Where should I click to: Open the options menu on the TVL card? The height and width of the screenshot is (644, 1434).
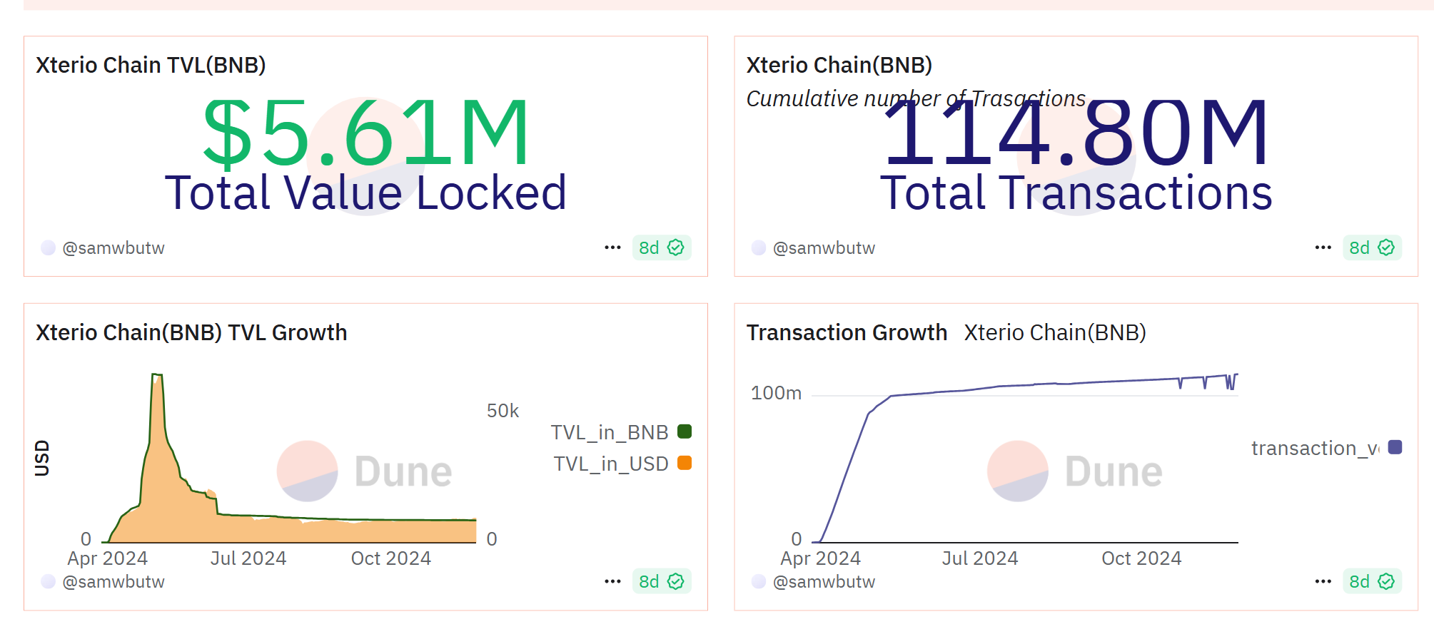pyautogui.click(x=612, y=246)
